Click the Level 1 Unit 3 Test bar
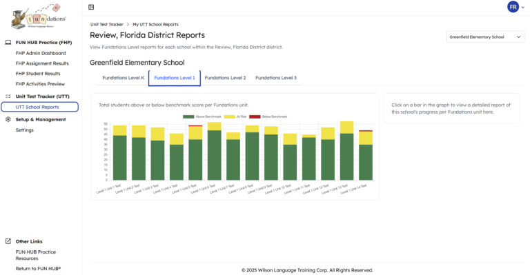Viewport: 530px width, 275px height. (x=157, y=154)
